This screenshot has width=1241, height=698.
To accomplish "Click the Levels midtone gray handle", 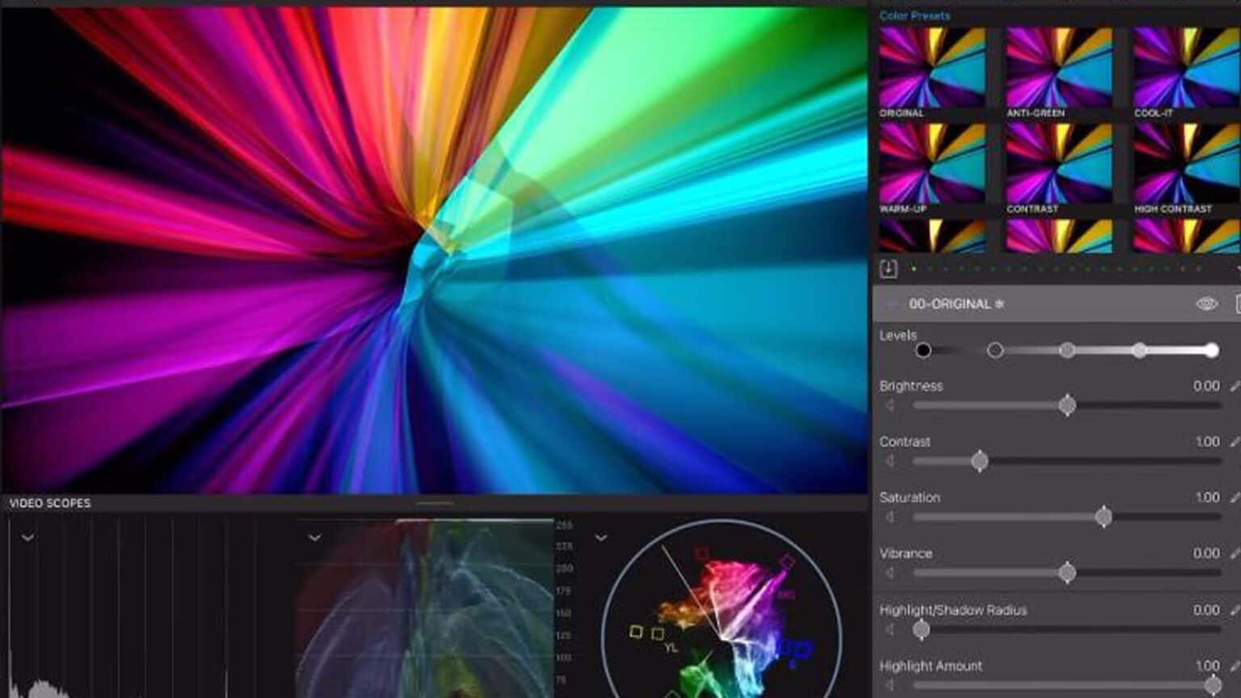I will tap(1067, 350).
